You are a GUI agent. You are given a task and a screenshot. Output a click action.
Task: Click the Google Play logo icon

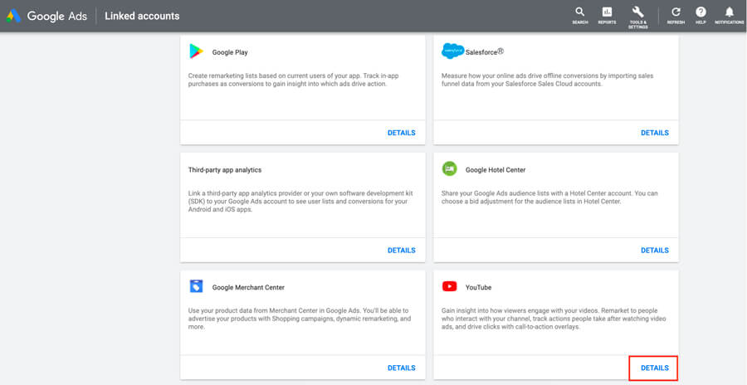pyautogui.click(x=196, y=51)
